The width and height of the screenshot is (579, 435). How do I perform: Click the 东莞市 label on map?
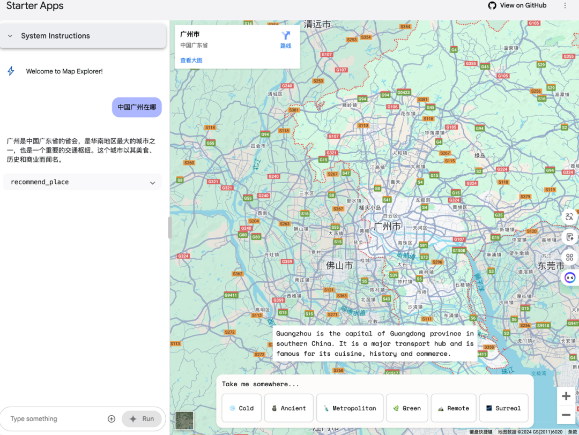coord(551,266)
